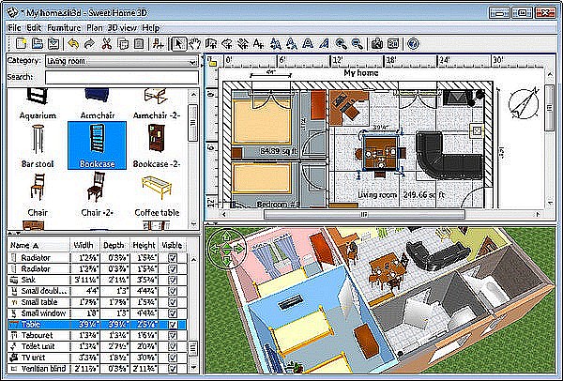The width and height of the screenshot is (563, 381).
Task: Toggle visibility of Small window row
Action: pos(173,313)
